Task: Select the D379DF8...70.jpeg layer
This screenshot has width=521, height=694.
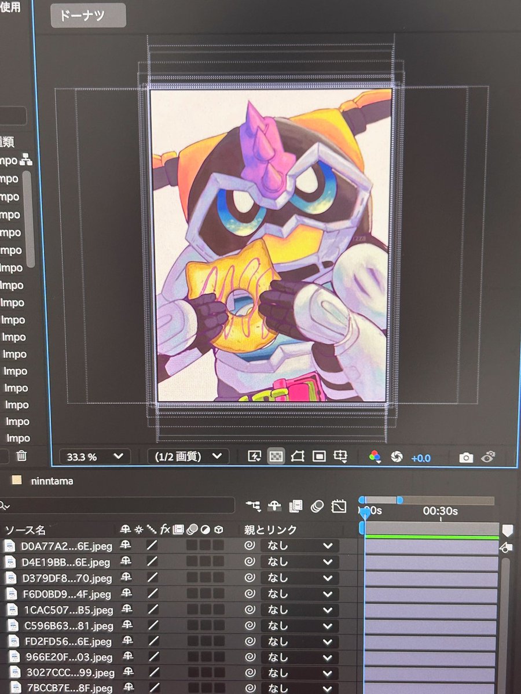Action: point(67,578)
